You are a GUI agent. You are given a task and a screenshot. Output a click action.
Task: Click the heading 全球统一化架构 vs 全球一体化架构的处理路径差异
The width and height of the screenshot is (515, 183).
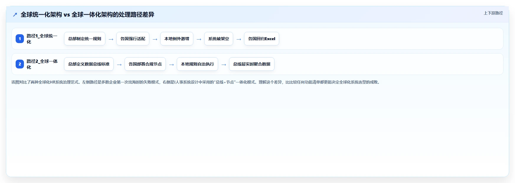click(x=87, y=14)
